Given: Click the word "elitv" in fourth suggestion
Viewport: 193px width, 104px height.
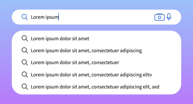Looking at the screenshot, I should (147, 75).
